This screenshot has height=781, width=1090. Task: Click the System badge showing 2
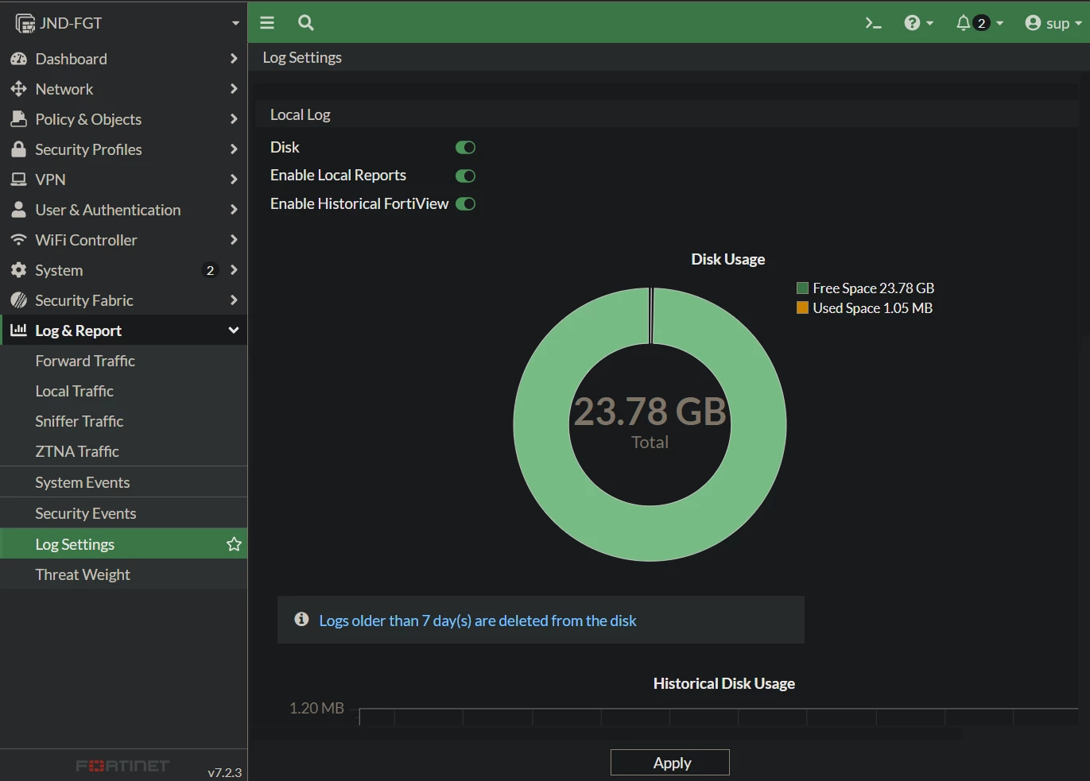(210, 270)
